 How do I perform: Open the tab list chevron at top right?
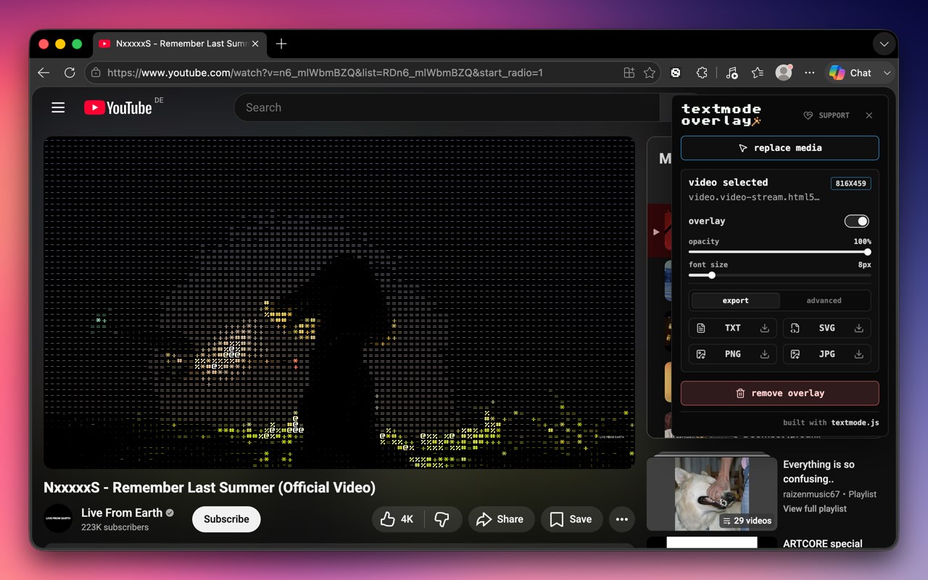(x=884, y=43)
